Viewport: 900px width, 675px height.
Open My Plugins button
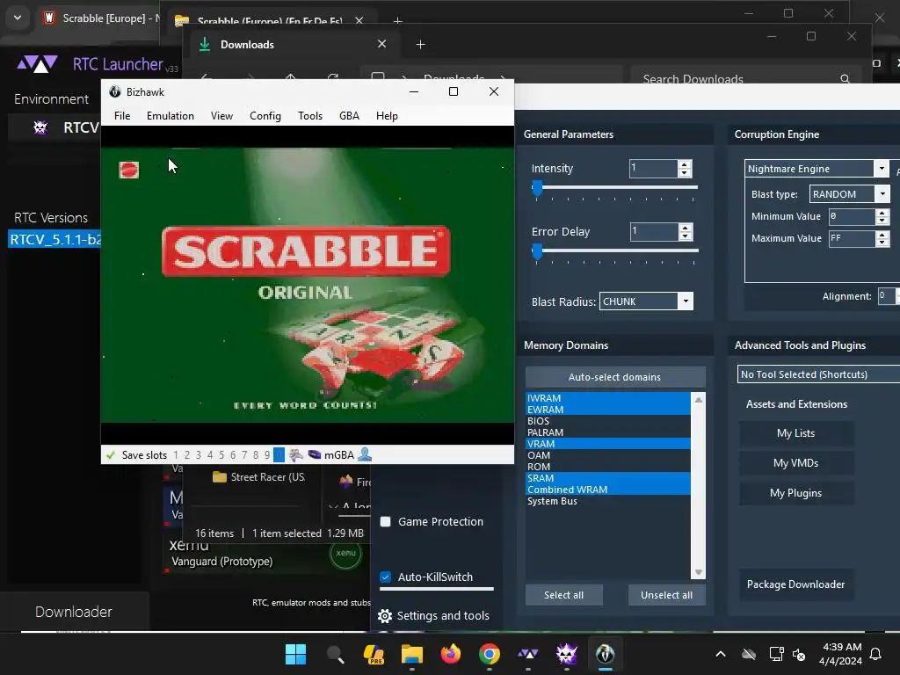796,493
